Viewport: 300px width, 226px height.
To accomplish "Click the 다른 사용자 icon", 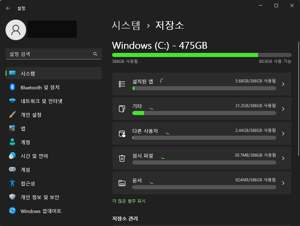I will coord(122,134).
